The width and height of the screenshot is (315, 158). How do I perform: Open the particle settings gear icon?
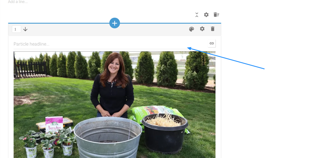tap(202, 29)
